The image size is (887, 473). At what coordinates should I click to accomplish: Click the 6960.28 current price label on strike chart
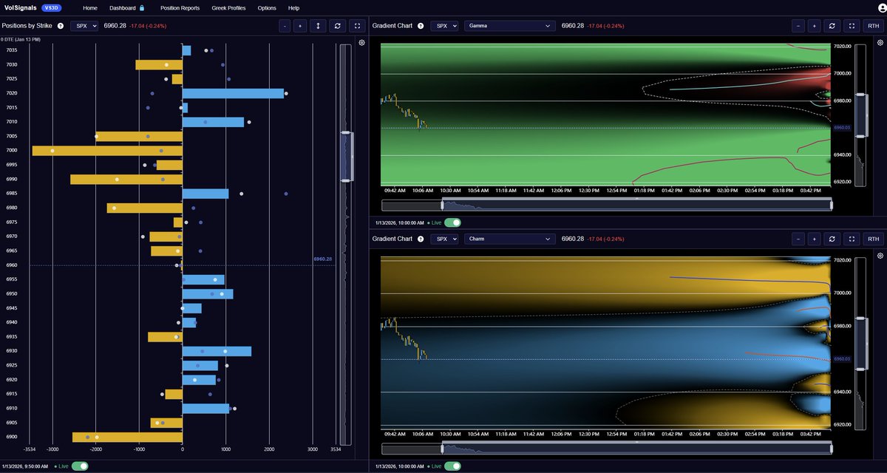click(x=323, y=259)
